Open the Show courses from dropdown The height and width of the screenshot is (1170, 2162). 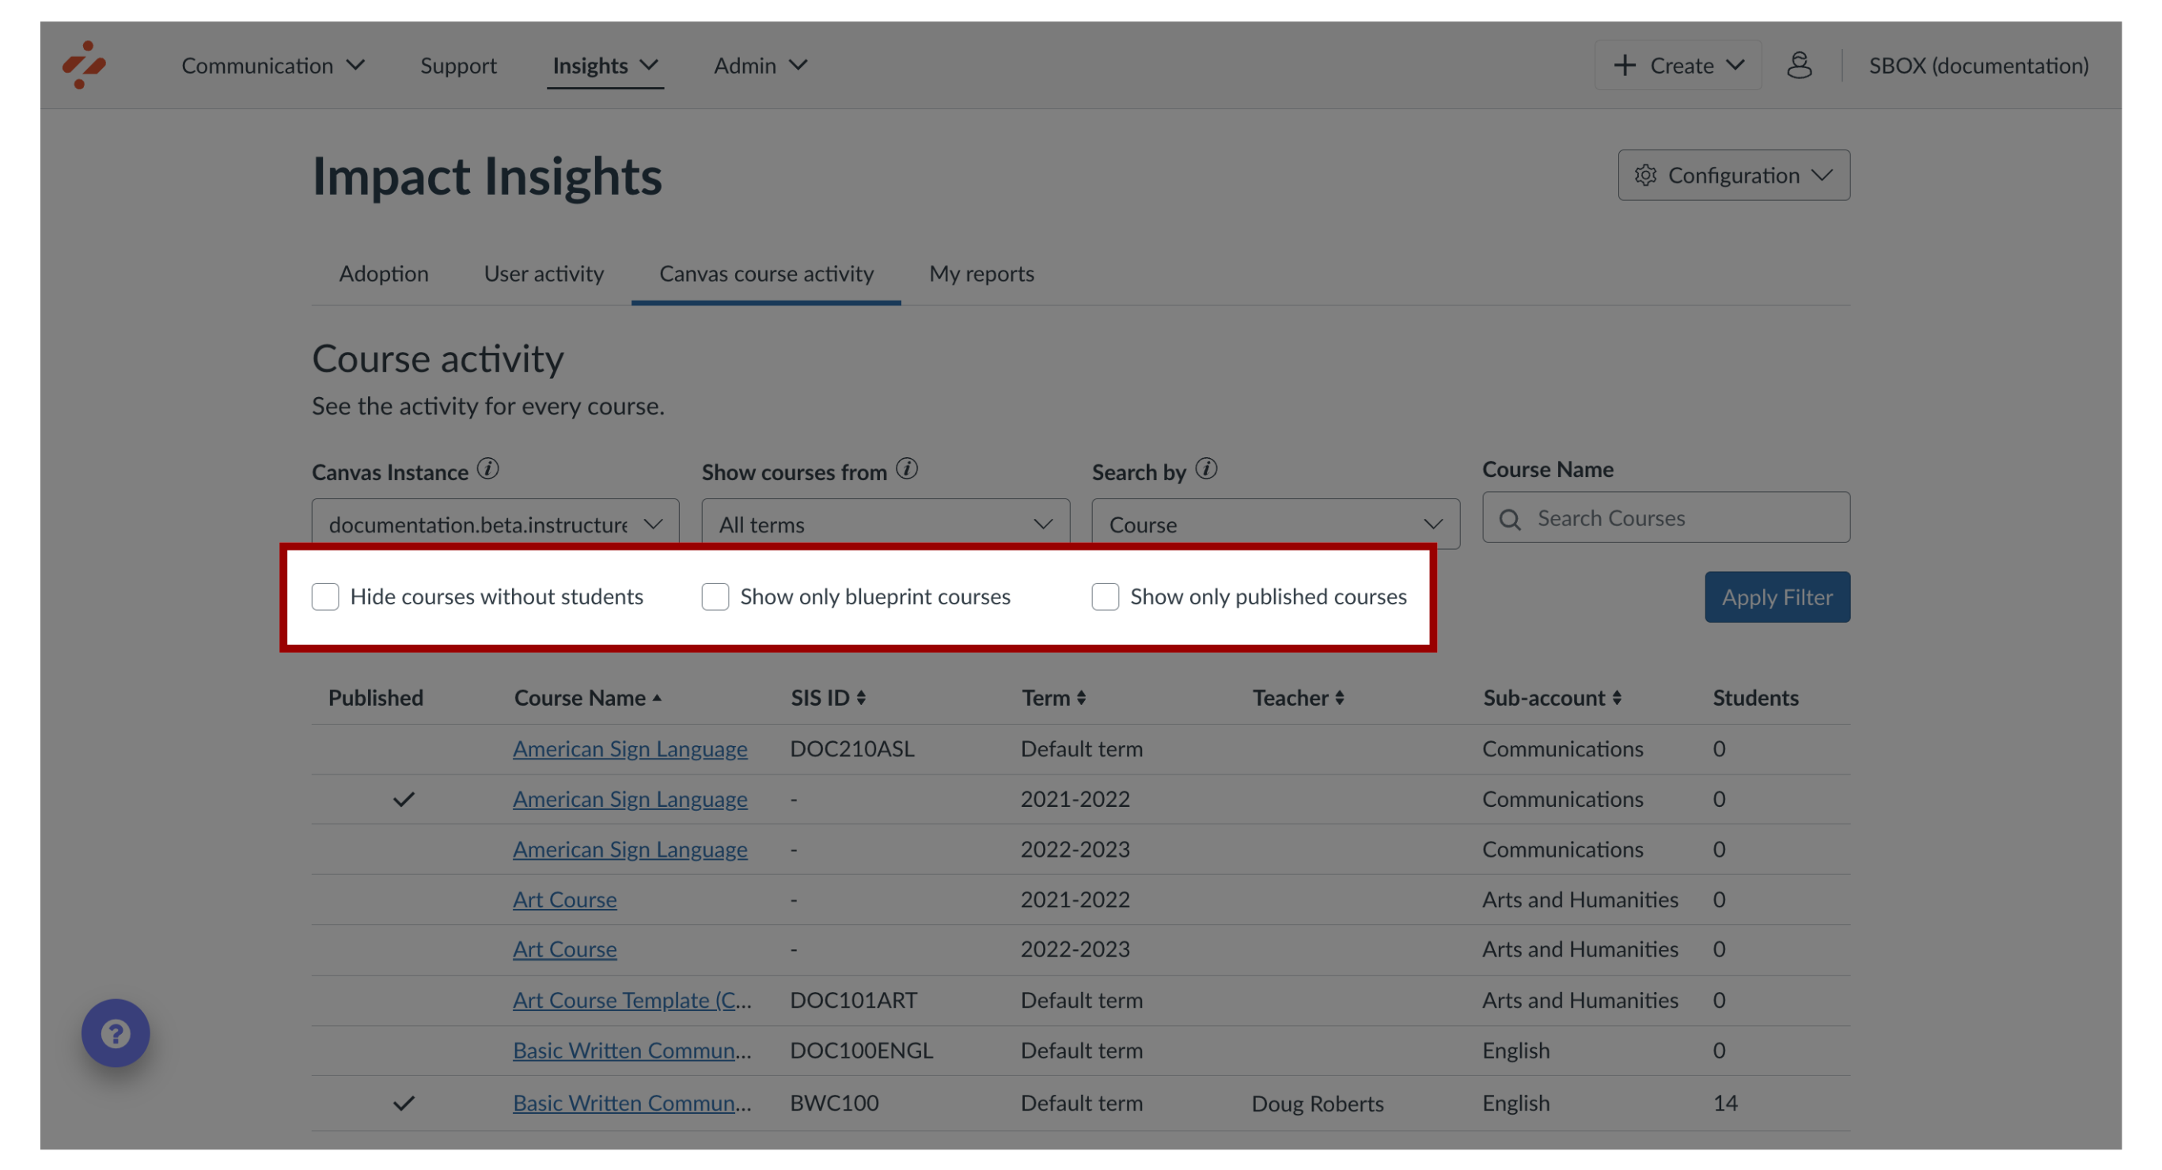tap(882, 521)
